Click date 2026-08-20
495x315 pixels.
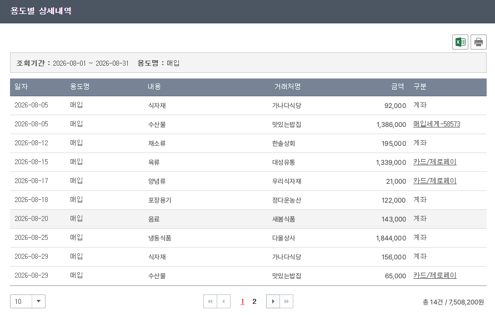pyautogui.click(x=31, y=219)
